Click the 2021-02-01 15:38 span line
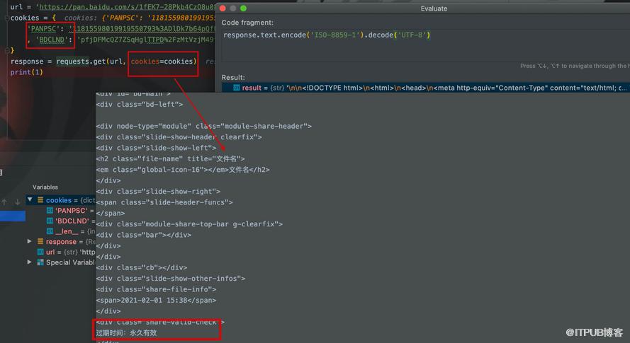Image resolution: width=630 pixels, height=343 pixels. click(x=156, y=300)
